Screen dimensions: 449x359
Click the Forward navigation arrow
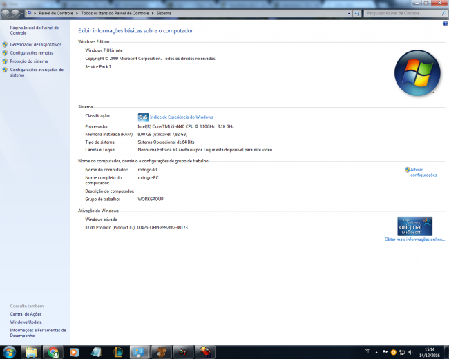[15, 13]
